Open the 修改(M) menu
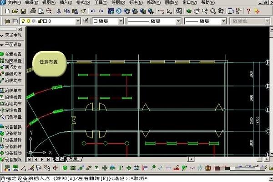273x182 pixels. 154,3
